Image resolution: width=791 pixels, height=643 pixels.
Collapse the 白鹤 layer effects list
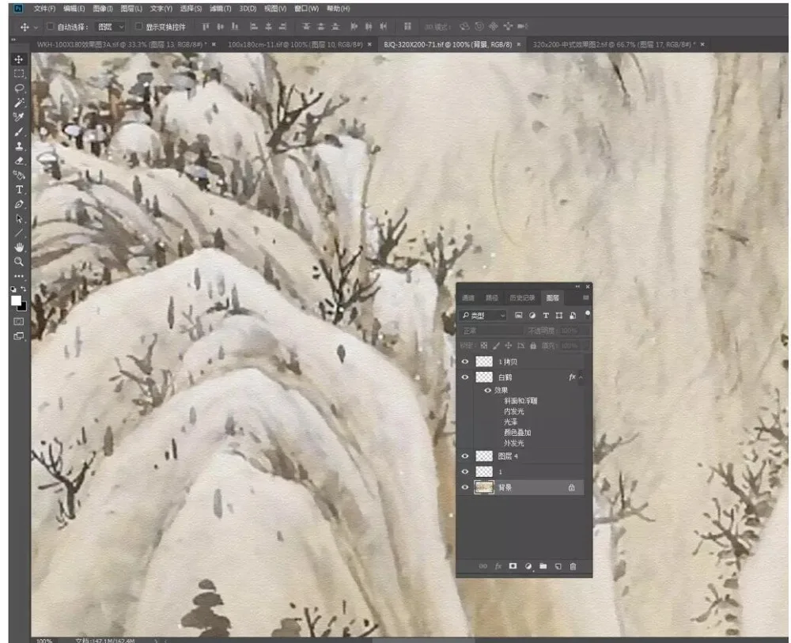(x=581, y=377)
